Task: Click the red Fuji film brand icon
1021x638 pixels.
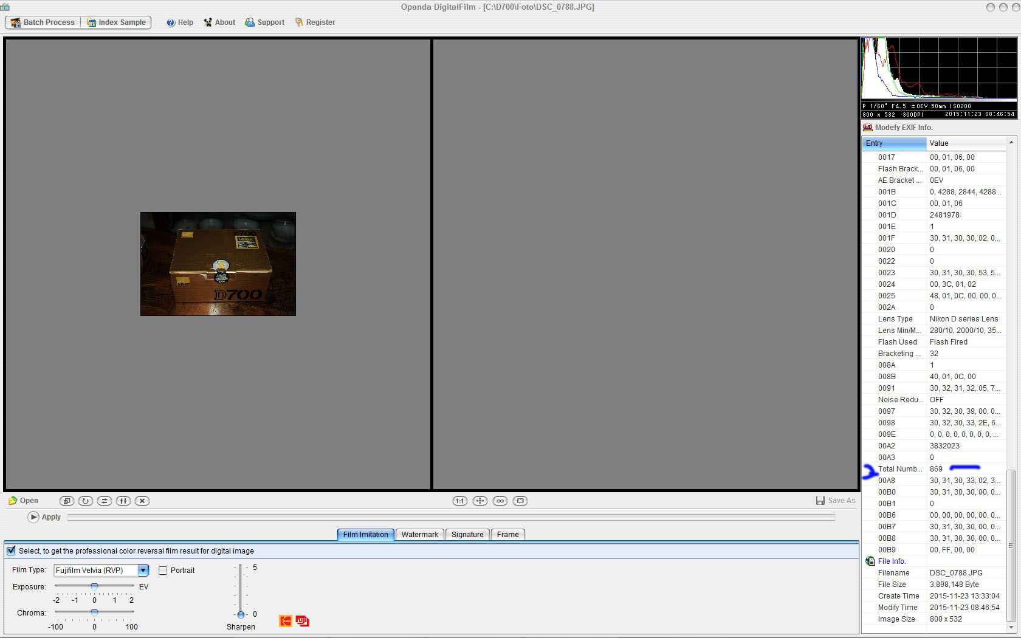Action: (302, 620)
